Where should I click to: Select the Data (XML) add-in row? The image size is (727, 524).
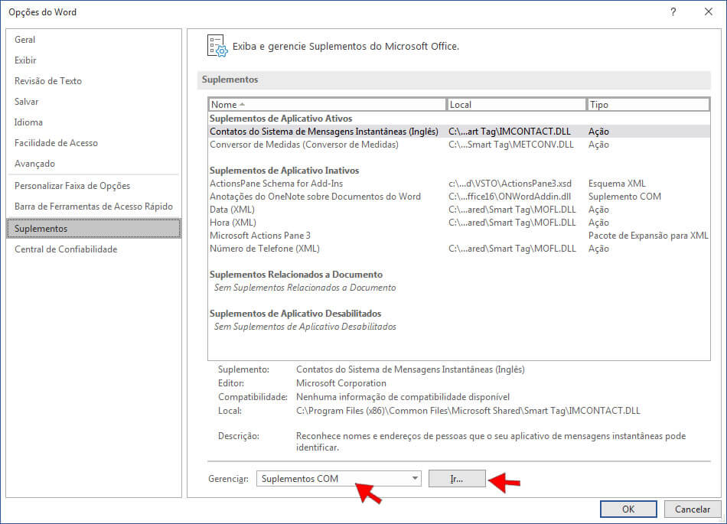[459, 210]
